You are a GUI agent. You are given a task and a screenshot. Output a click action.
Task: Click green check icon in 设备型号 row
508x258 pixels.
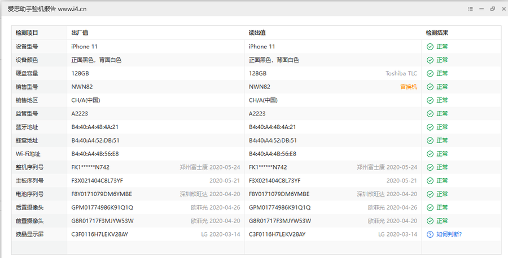[430, 47]
